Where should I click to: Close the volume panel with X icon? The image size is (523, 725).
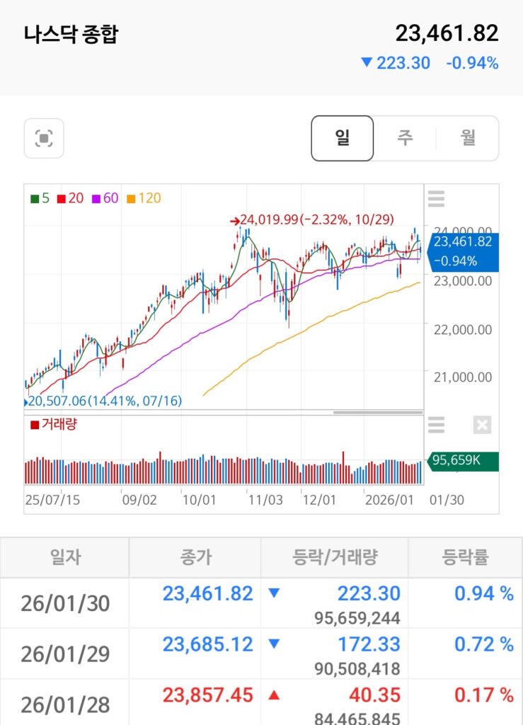(481, 425)
